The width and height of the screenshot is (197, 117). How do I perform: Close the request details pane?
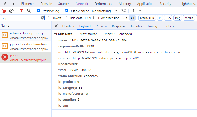(56, 26)
